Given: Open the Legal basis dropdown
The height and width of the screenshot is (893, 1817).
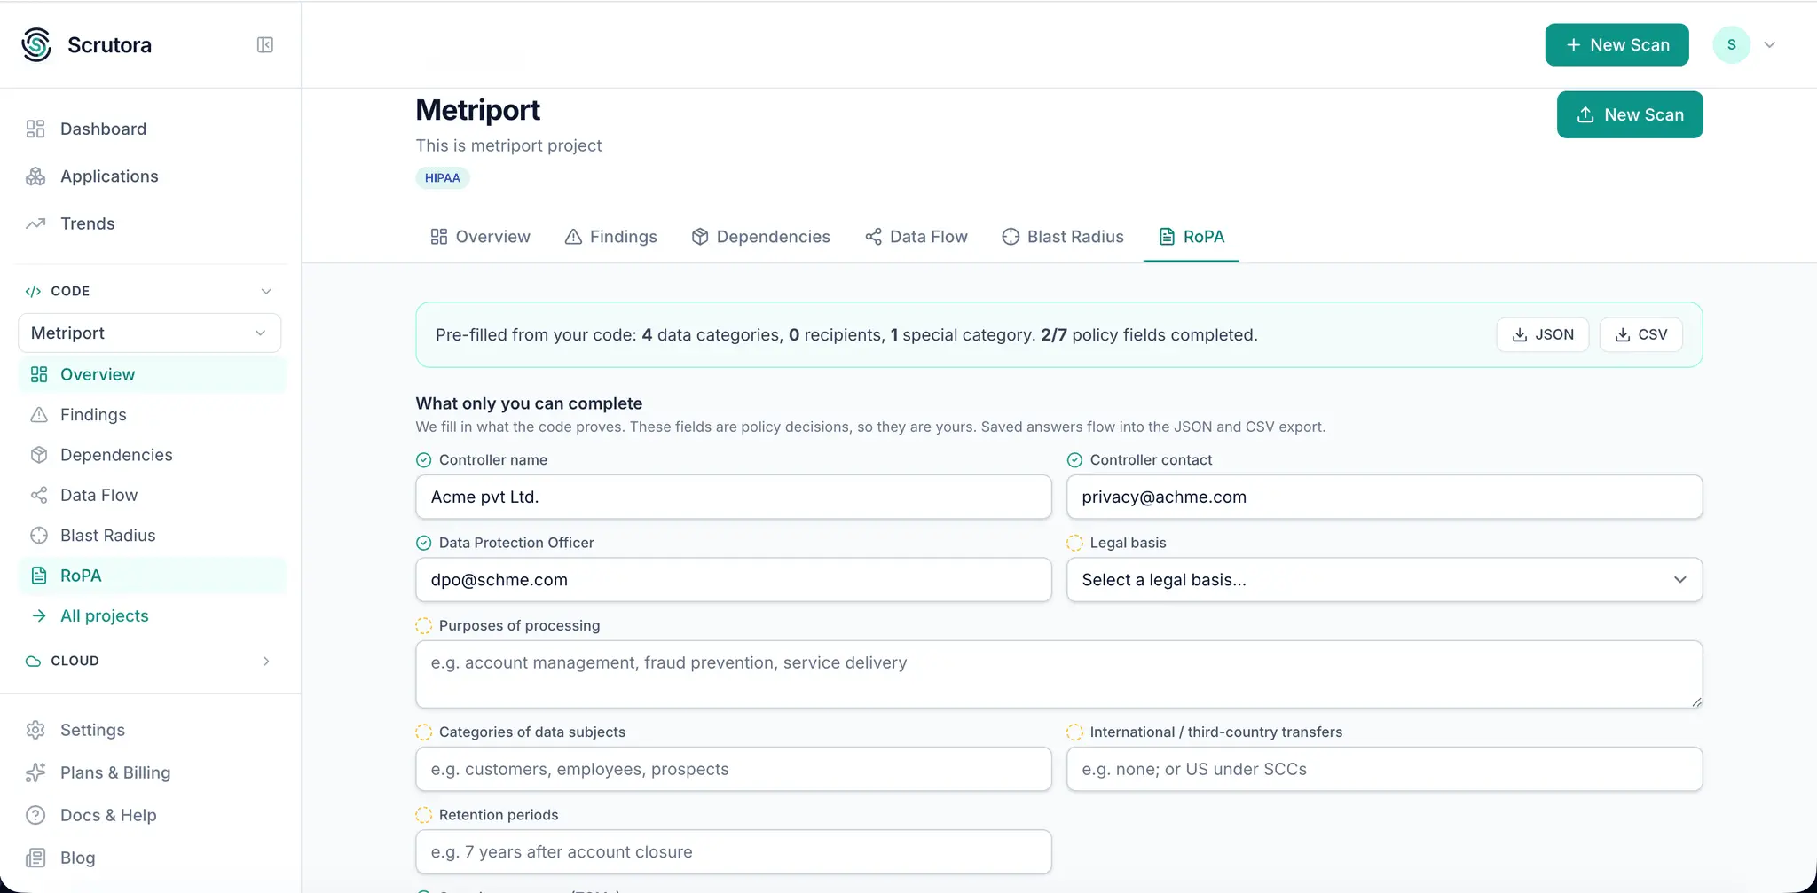Looking at the screenshot, I should [x=1384, y=580].
